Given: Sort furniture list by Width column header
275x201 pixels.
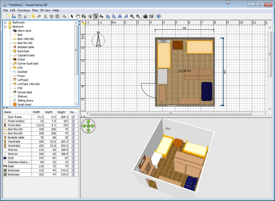Looking at the screenshot, I should pyautogui.click(x=37, y=112).
